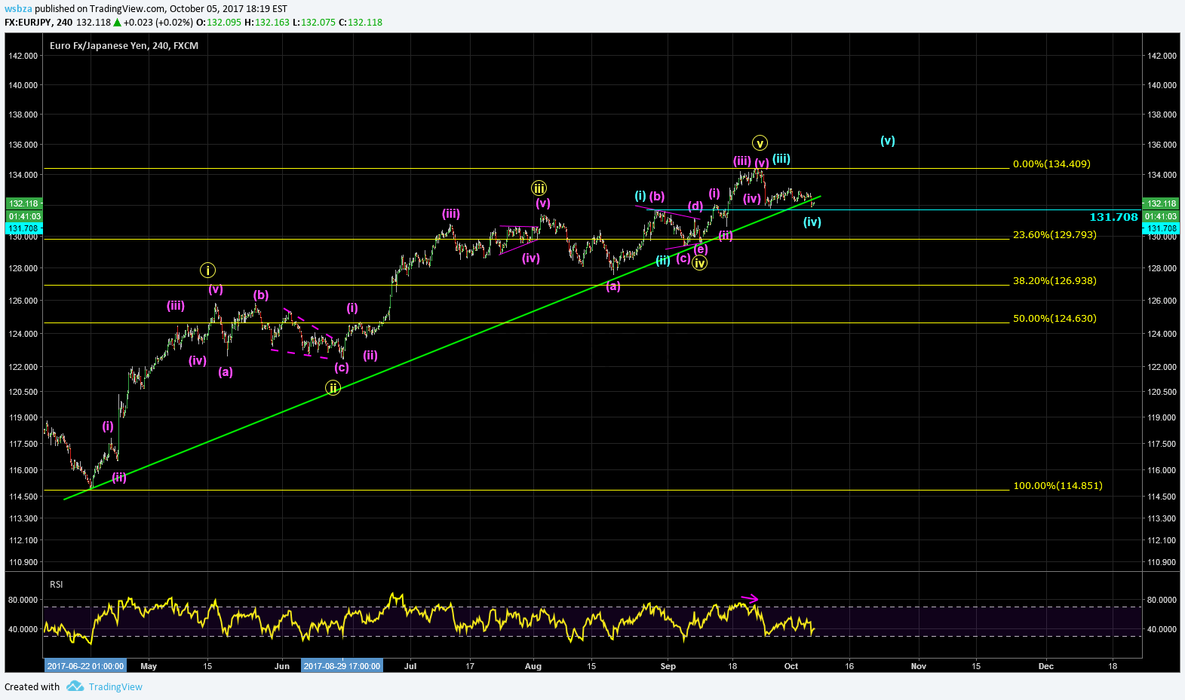
Task: Select the 100.00%(114.851) Fibonacci level label
Action: point(1058,486)
